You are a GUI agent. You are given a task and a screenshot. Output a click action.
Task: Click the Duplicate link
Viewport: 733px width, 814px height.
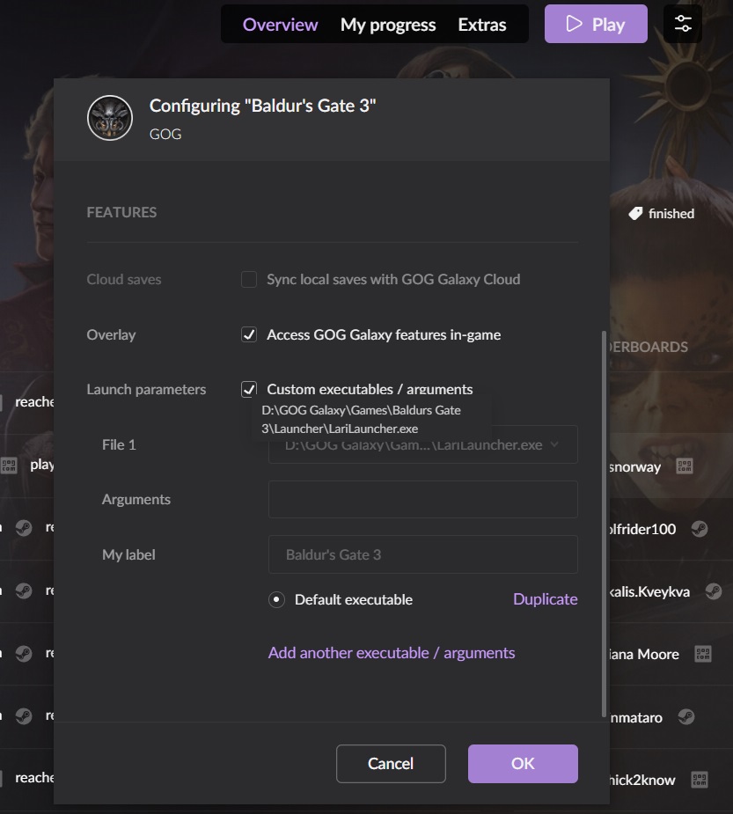pos(545,599)
